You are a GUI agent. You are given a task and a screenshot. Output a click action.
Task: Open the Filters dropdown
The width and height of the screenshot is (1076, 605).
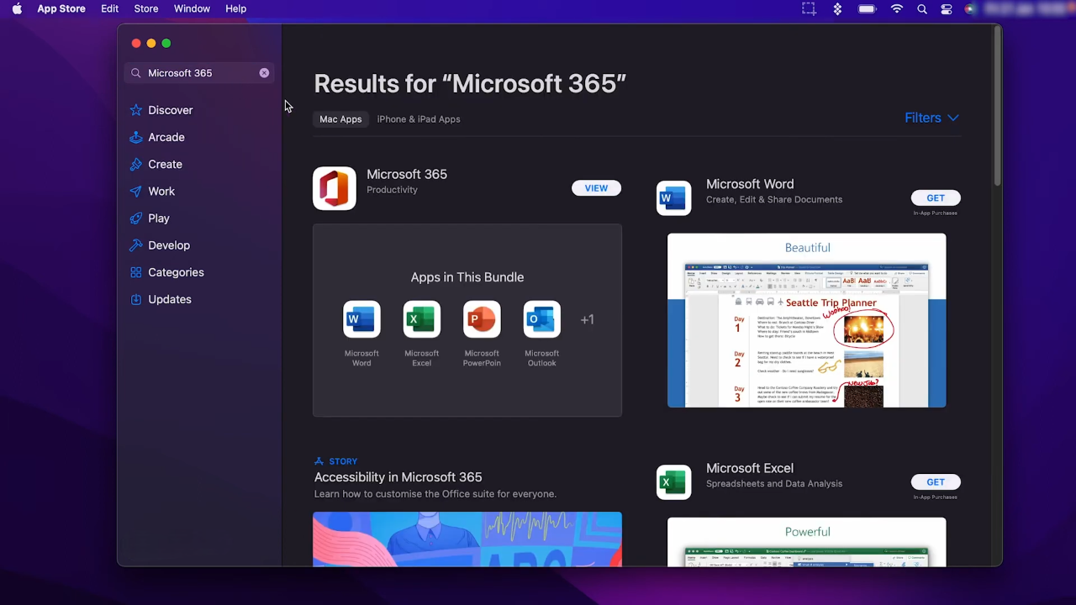(x=931, y=118)
